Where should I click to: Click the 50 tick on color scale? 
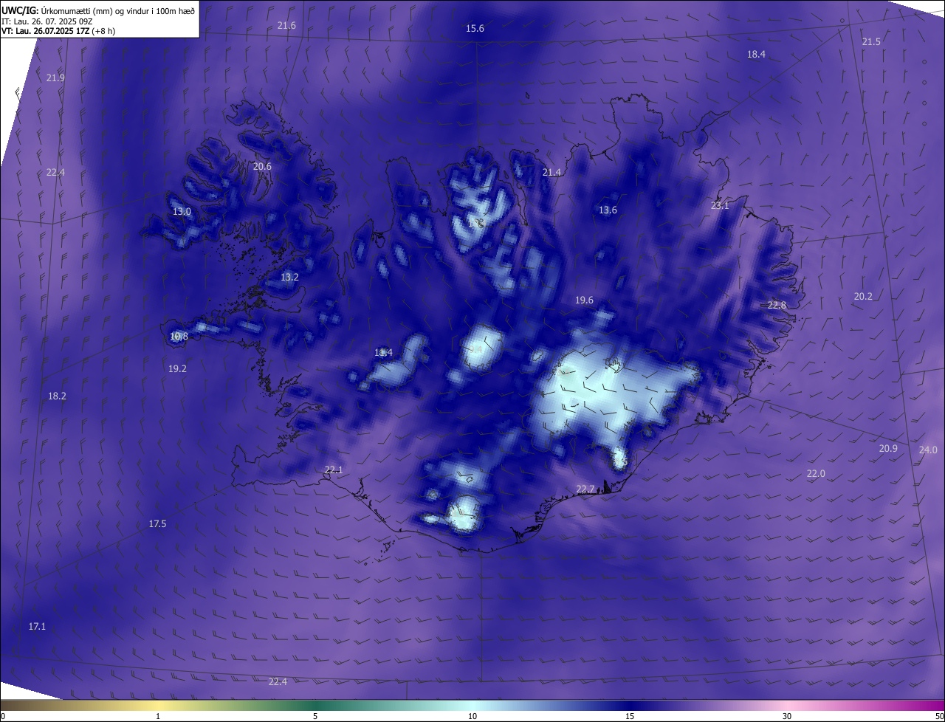(939, 716)
